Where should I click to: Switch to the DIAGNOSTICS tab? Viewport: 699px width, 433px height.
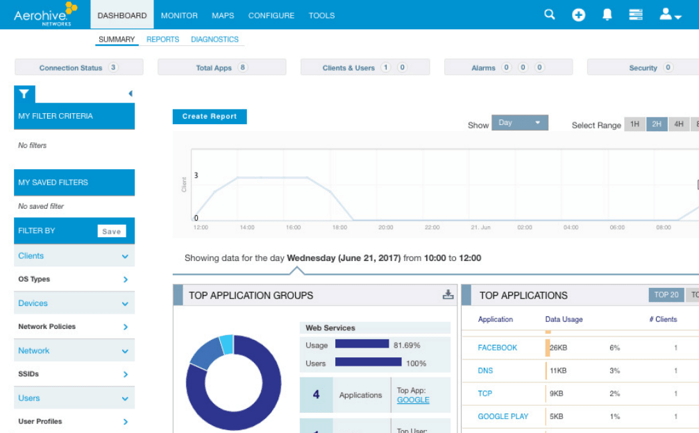pyautogui.click(x=215, y=39)
